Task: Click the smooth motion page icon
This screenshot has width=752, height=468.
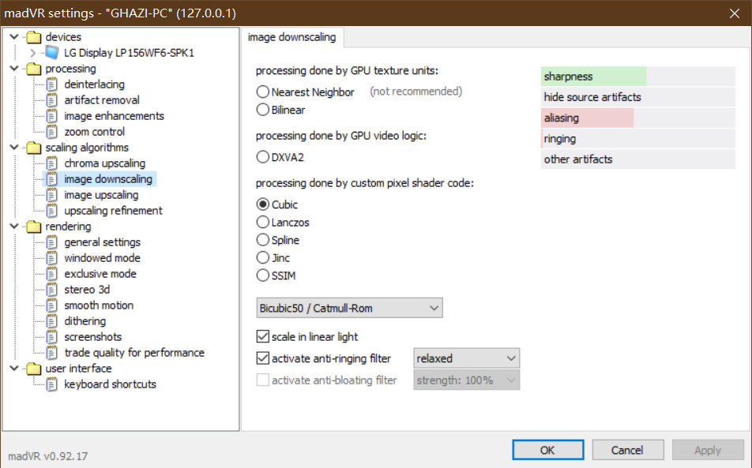Action: pyautogui.click(x=52, y=305)
